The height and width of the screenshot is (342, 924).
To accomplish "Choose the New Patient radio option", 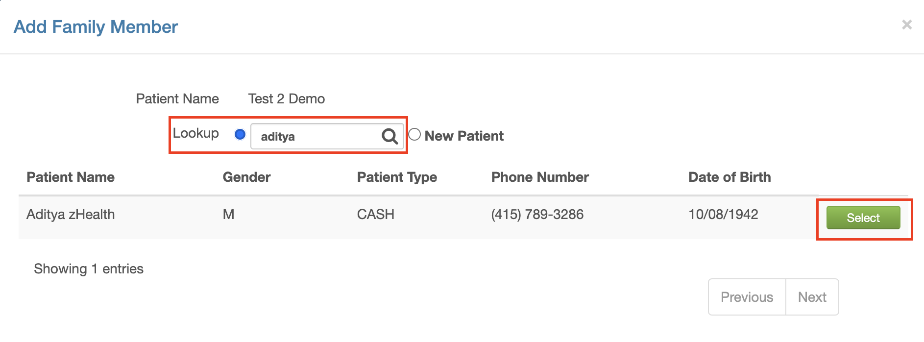I will 414,134.
